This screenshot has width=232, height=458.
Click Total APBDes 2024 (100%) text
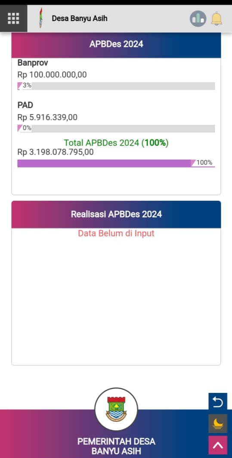(116, 143)
